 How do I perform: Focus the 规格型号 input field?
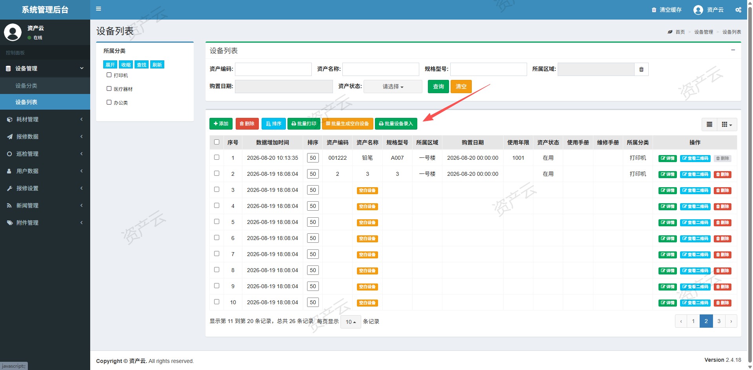488,69
